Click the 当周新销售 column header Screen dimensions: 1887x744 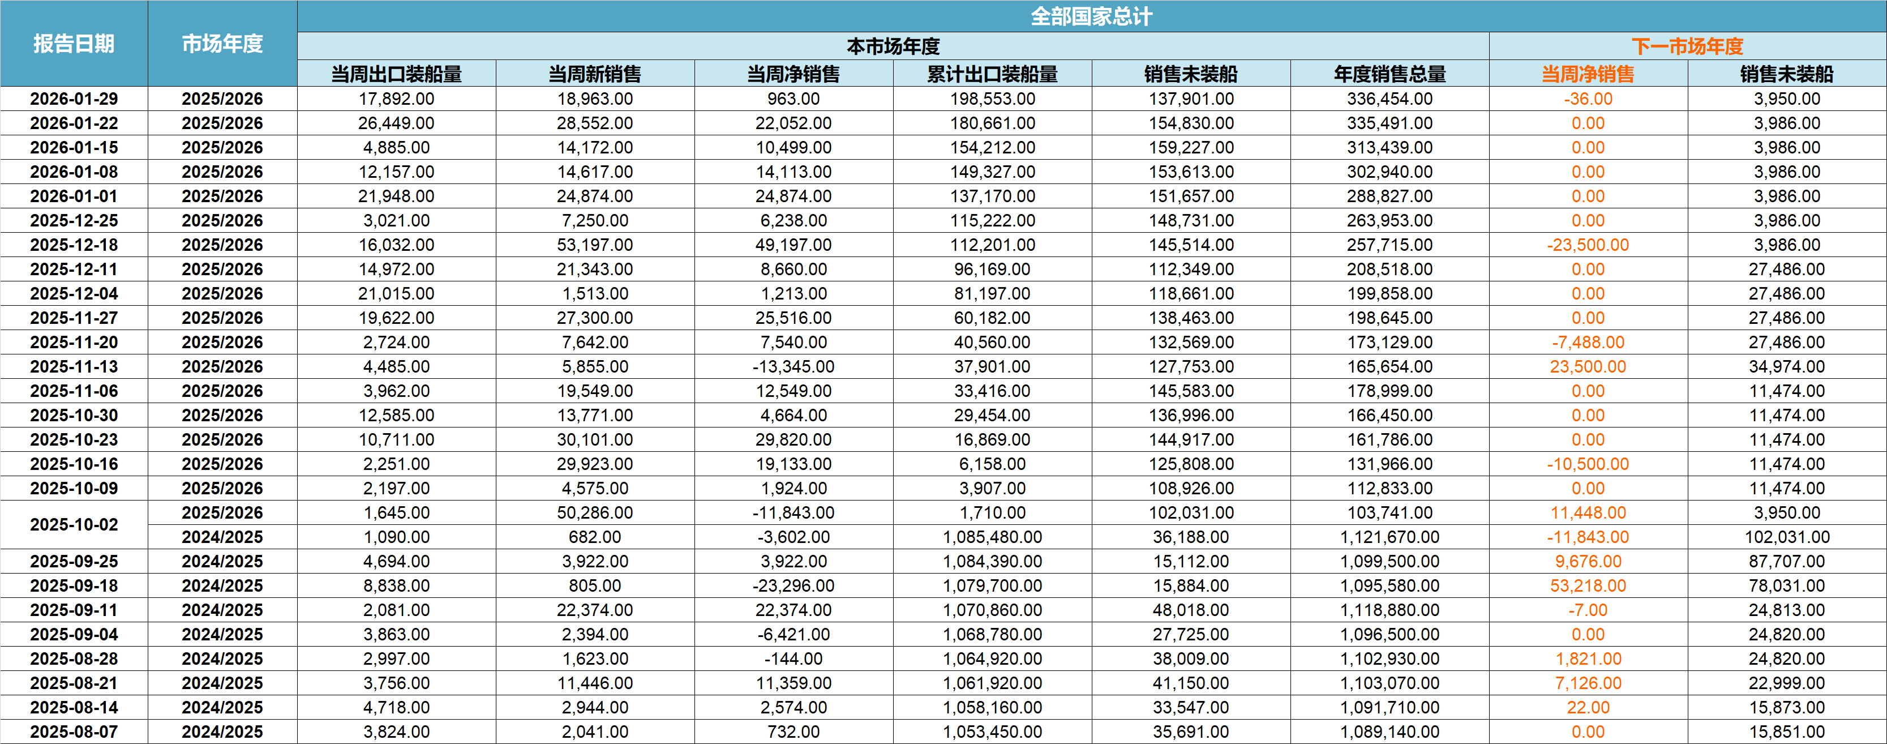[x=595, y=74]
